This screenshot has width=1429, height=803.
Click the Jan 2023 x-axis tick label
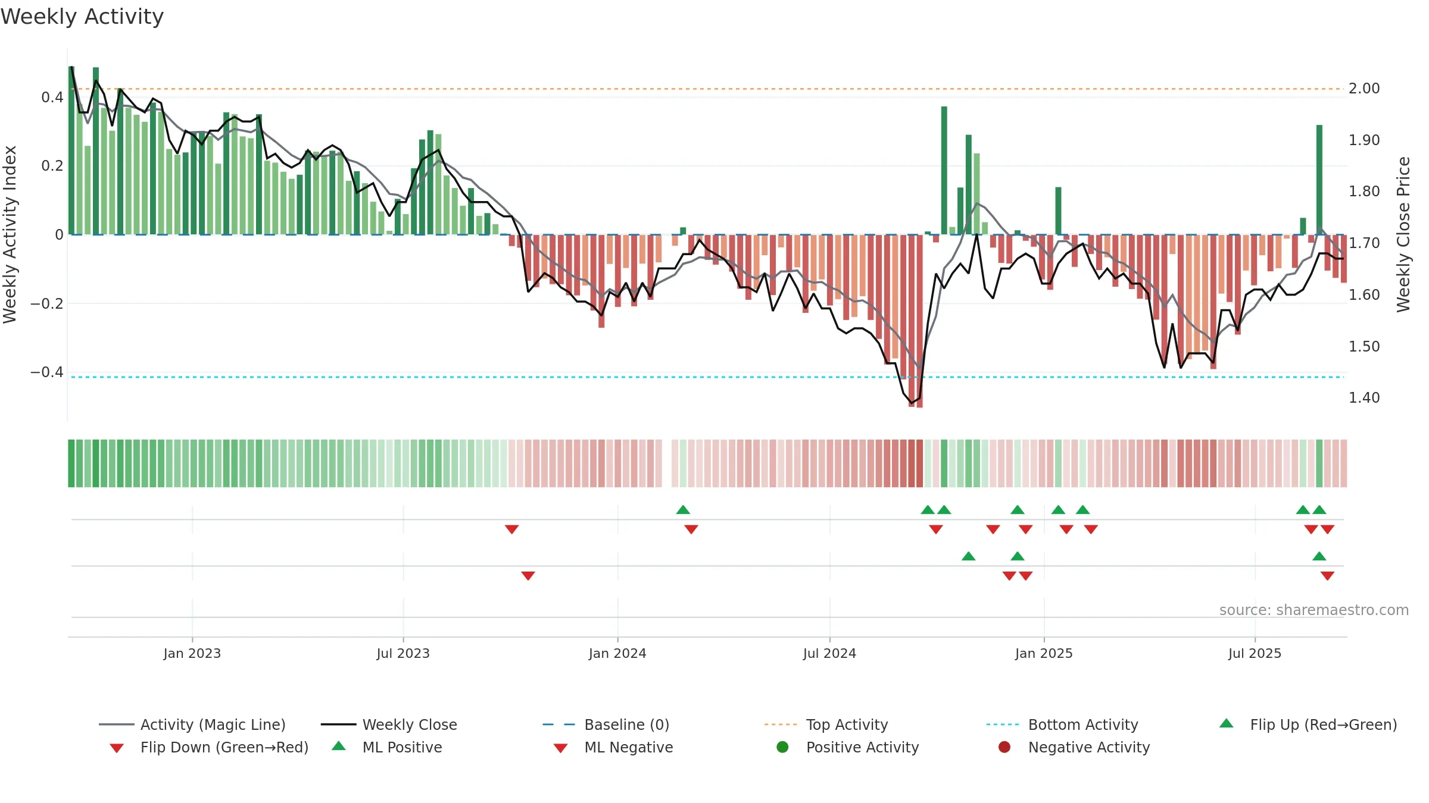192,653
